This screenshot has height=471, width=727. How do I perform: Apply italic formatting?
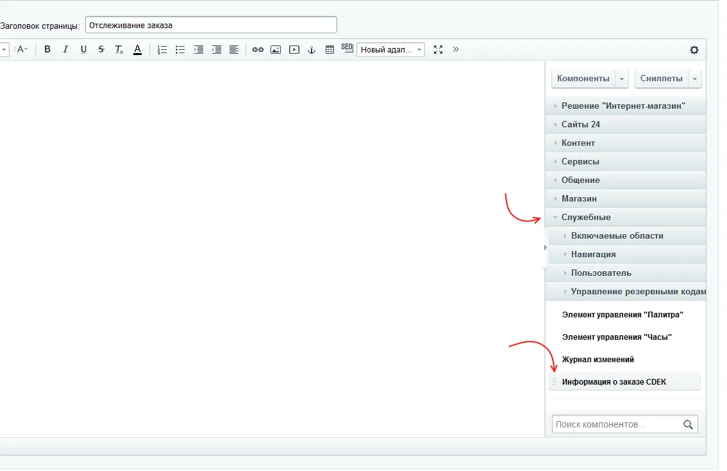click(65, 49)
